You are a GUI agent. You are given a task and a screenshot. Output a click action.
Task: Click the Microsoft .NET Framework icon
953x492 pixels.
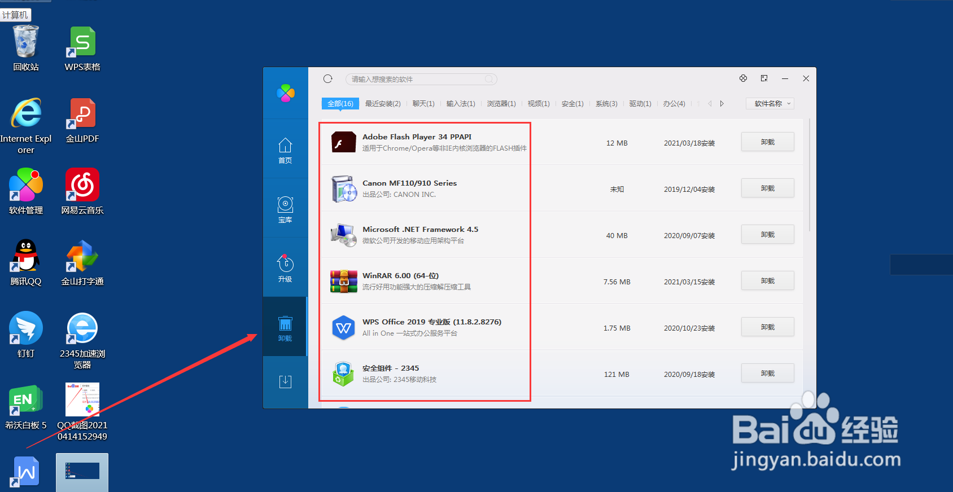coord(344,235)
